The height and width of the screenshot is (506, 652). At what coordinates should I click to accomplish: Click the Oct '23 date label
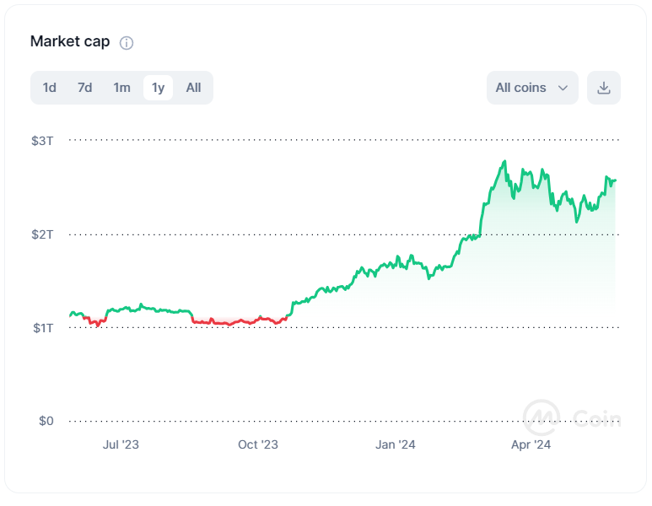258,444
